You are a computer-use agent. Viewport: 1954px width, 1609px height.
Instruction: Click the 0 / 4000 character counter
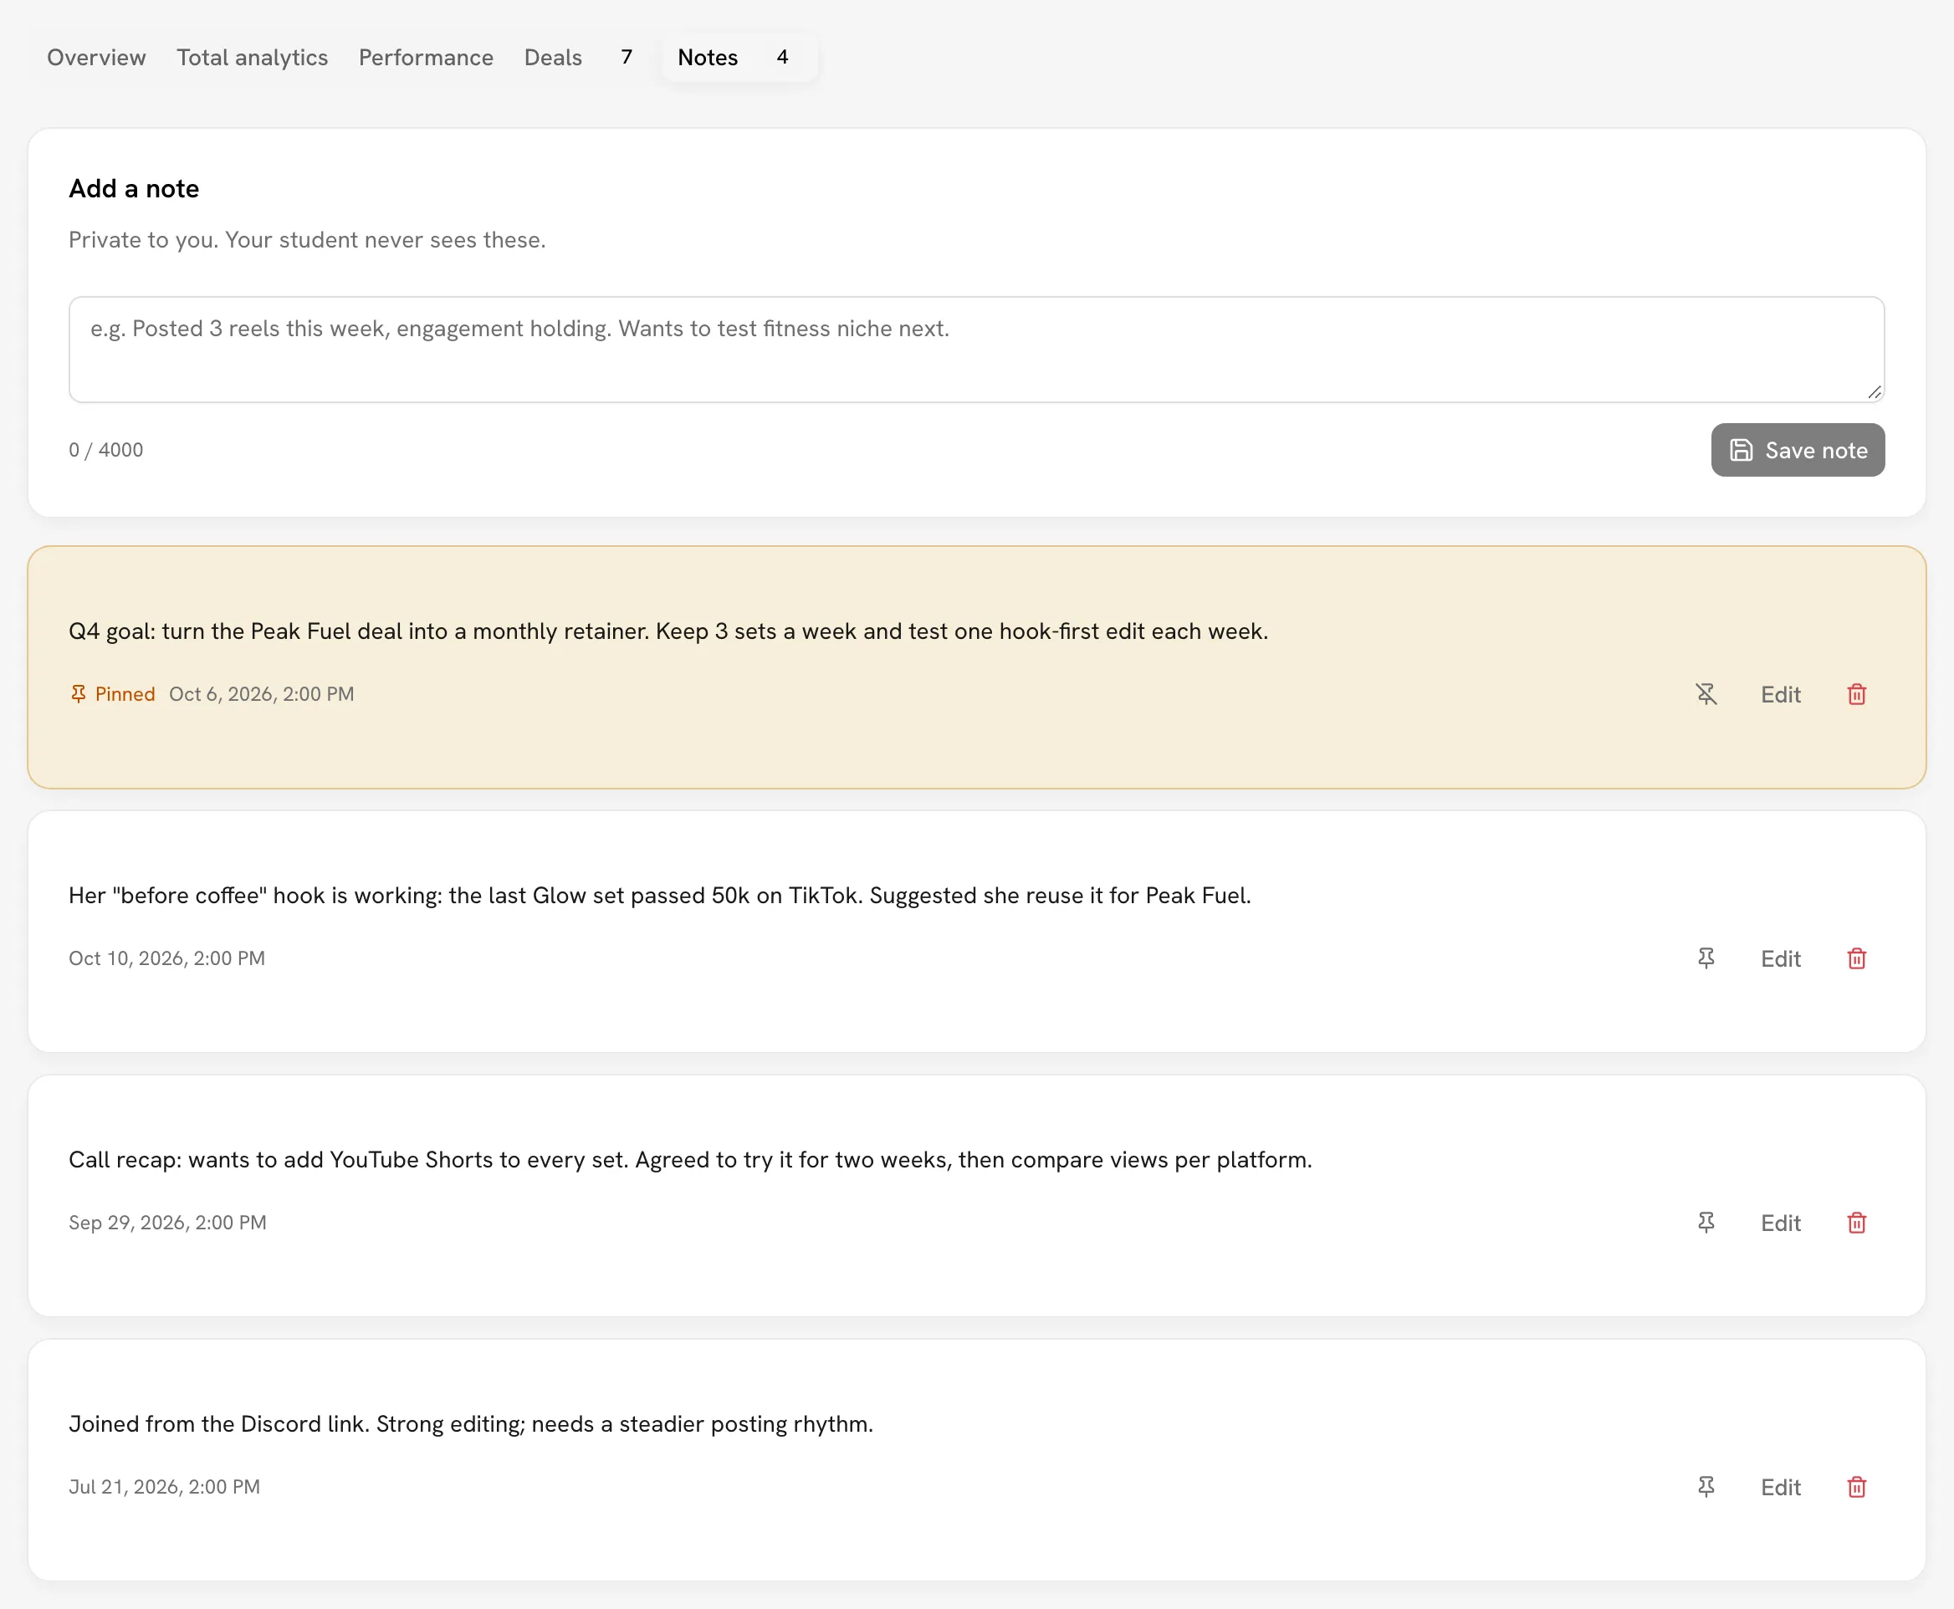coord(105,451)
